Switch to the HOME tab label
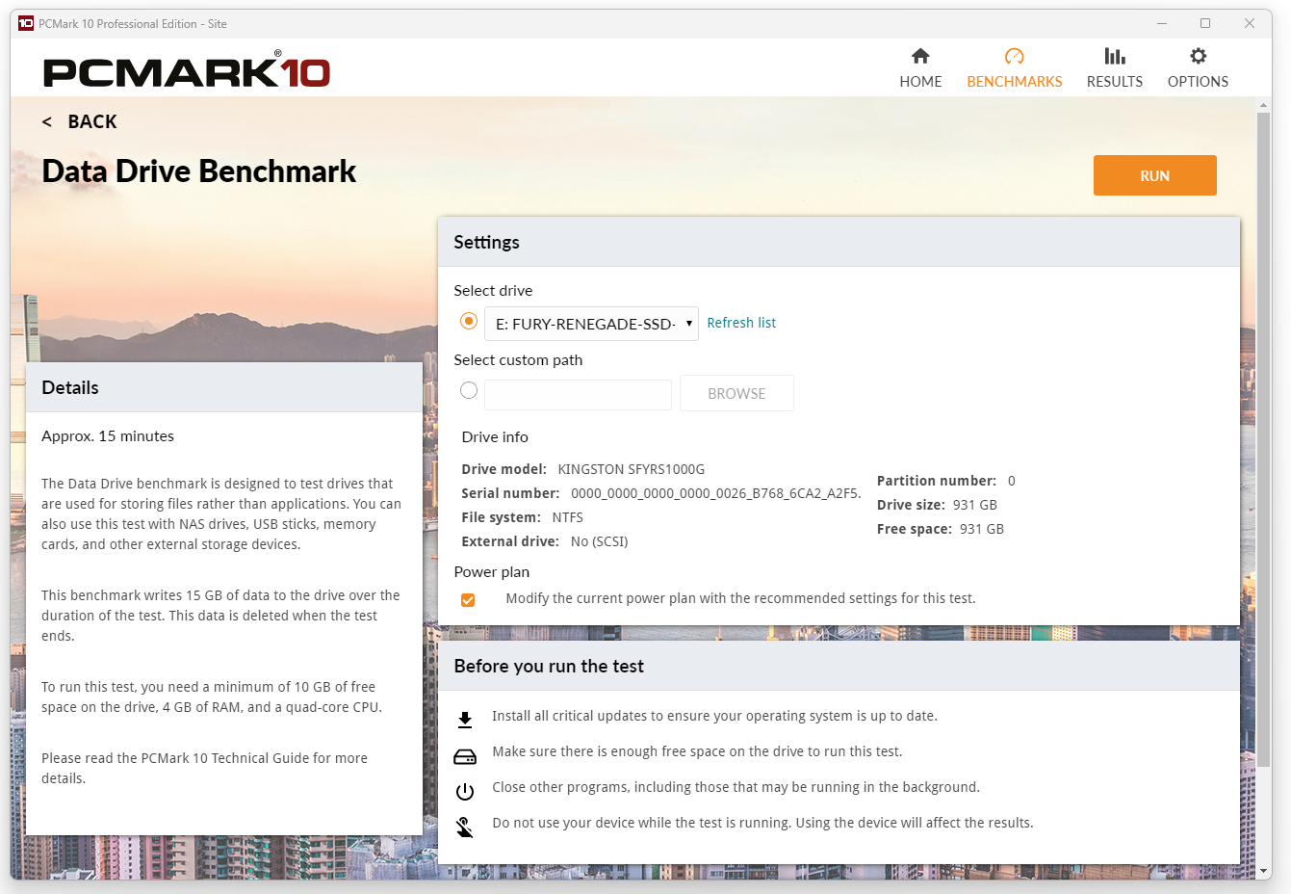This screenshot has width=1291, height=894. point(920,82)
